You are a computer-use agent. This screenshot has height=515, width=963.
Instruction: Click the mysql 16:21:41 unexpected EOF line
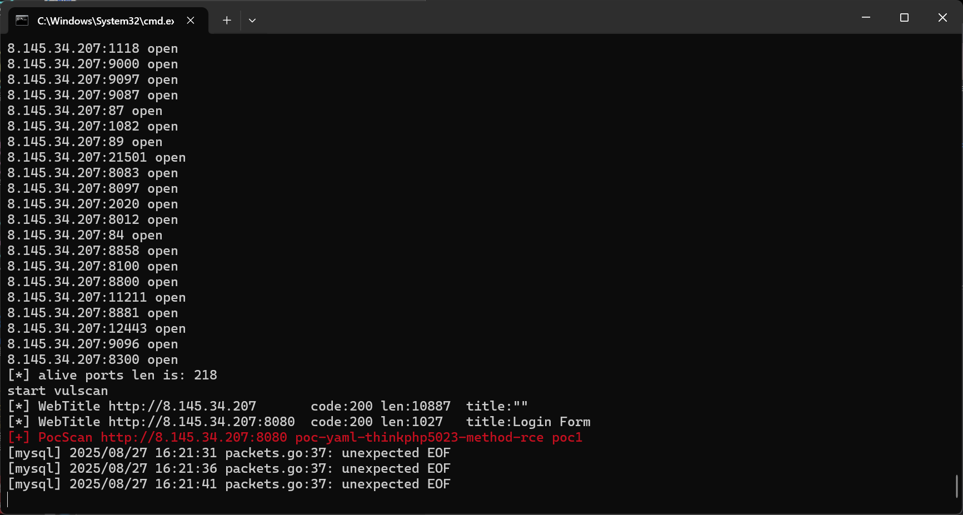[x=229, y=484]
